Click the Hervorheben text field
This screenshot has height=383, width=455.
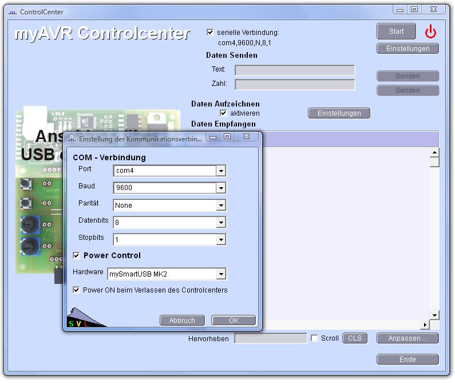(x=271, y=338)
